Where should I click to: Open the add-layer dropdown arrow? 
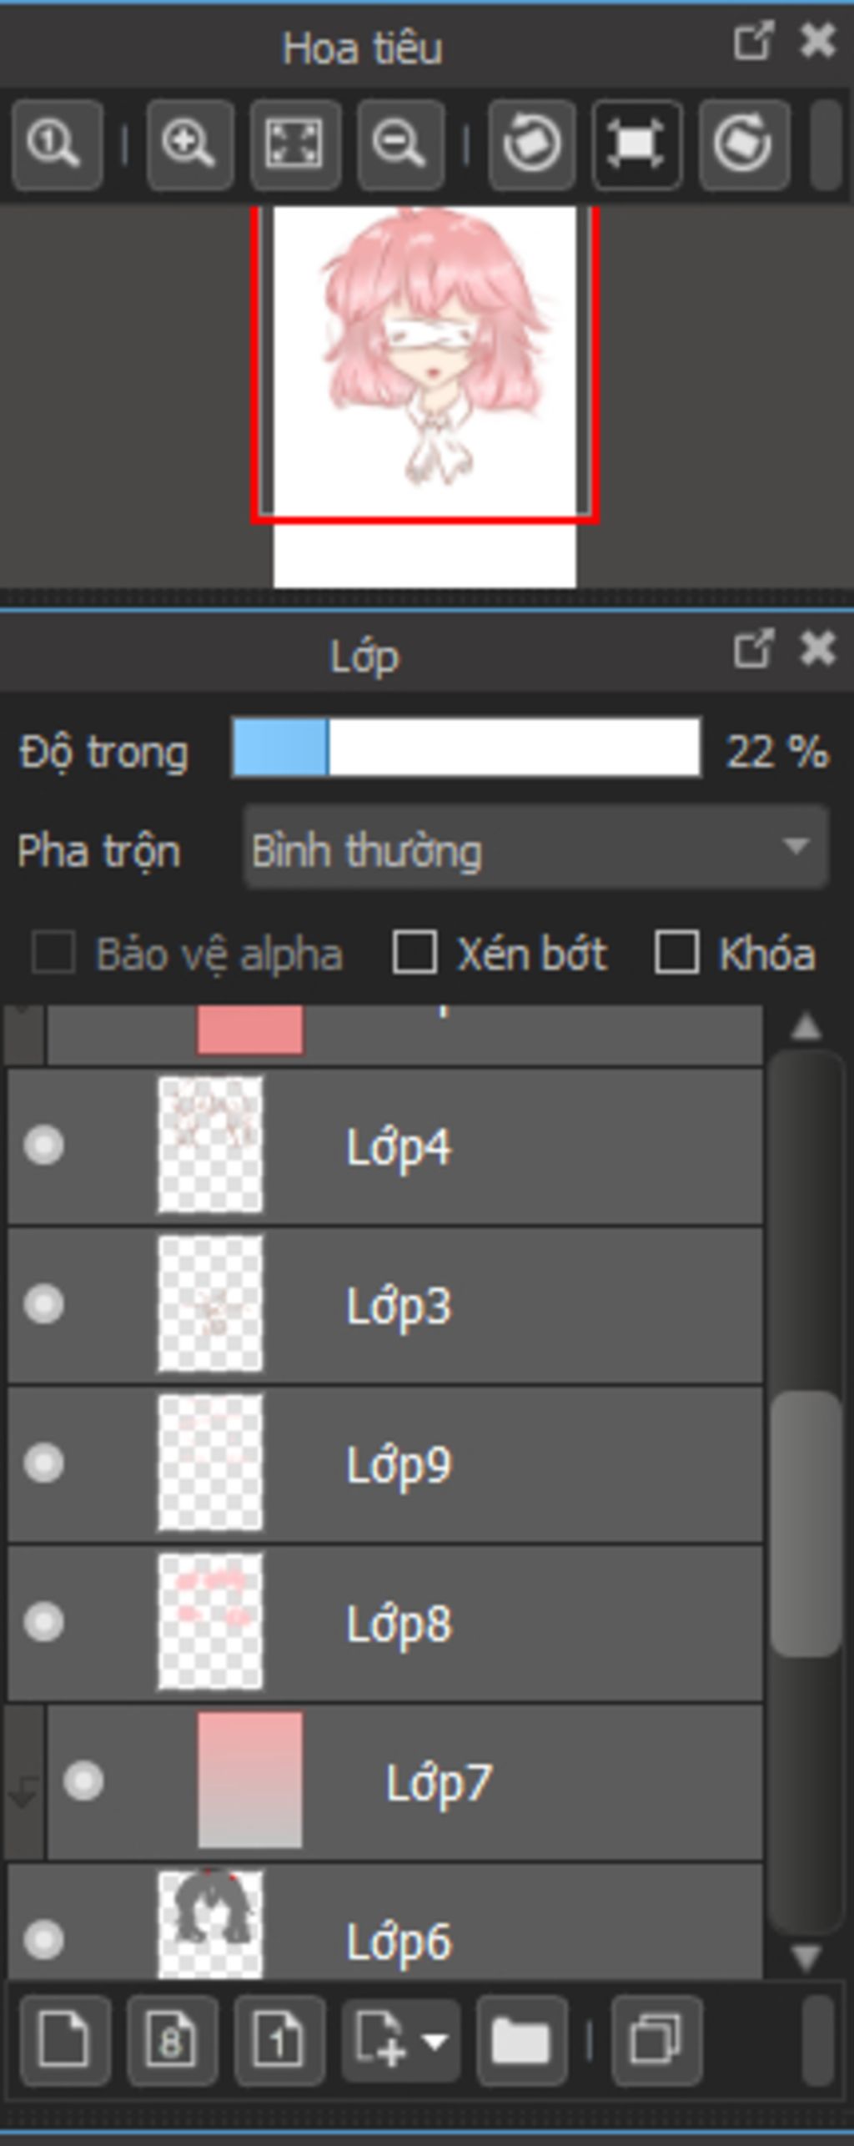pos(435,2041)
